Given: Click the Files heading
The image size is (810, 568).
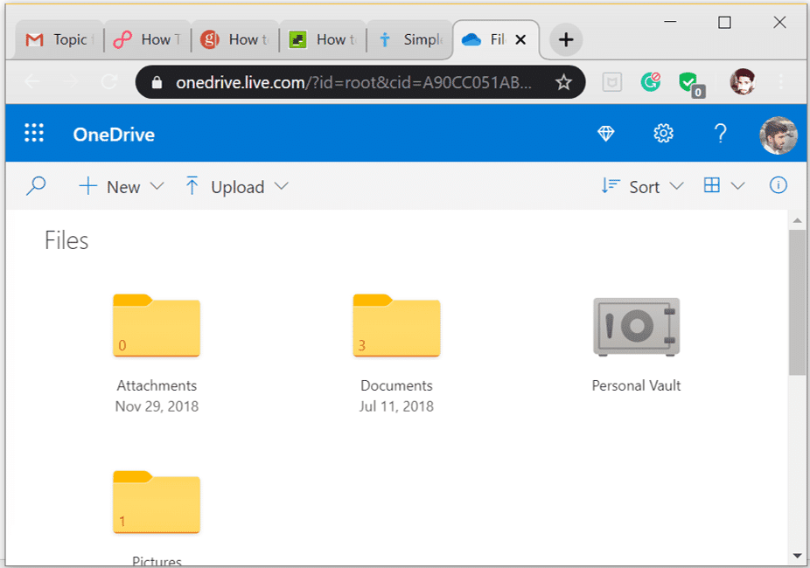Looking at the screenshot, I should click(66, 240).
